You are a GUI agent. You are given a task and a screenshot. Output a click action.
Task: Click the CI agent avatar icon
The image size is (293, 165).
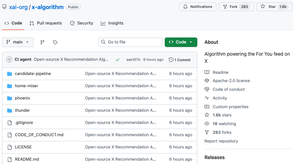[x=9, y=60]
